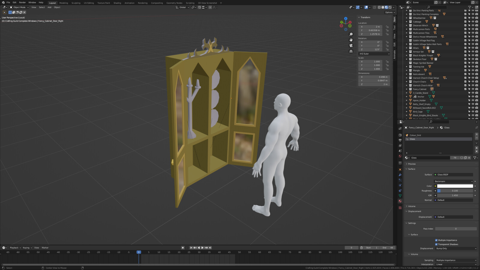This screenshot has width=480, height=270.
Task: Toggle viewport gizmos button
Action: [358, 7]
